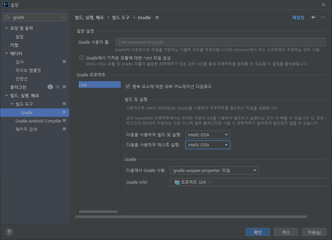Select Gradle-Android Compiler settings page
Screen dimensions: 332x240
38,121
